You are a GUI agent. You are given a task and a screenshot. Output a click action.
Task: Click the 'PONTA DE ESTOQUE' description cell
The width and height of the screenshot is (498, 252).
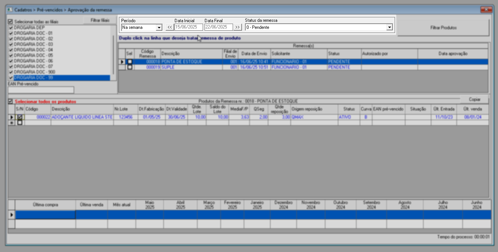[x=191, y=62]
